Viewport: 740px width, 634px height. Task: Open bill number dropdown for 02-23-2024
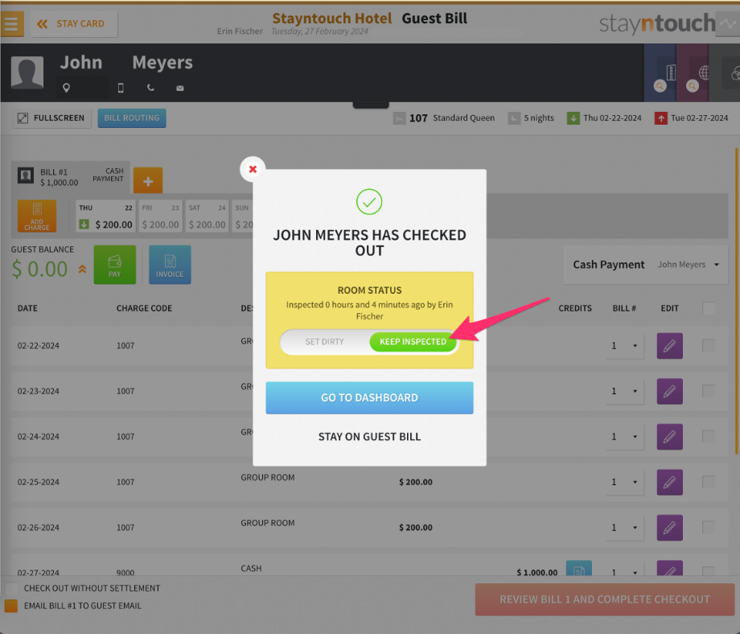625,391
